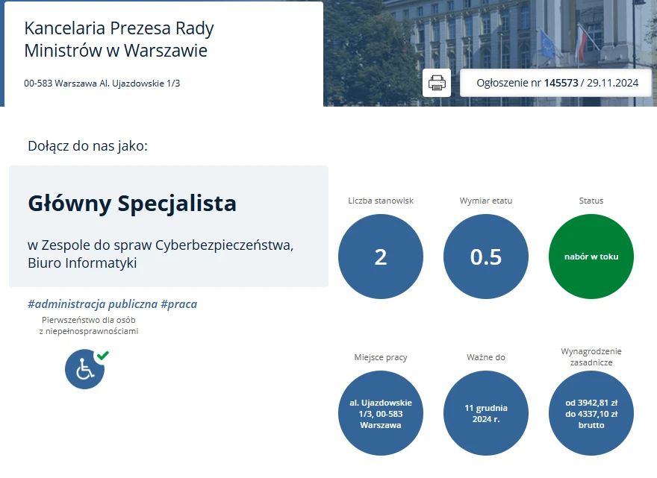The image size is (657, 478).
Task: Click the 'Status' label above the green circle
Action: (591, 201)
